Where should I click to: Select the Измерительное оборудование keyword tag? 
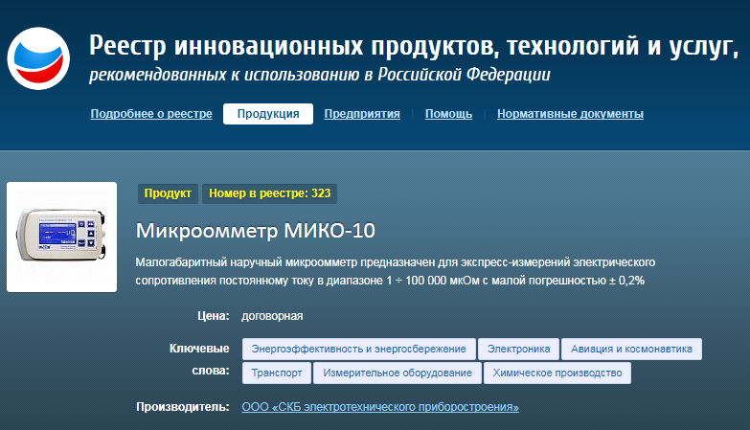[x=398, y=373]
